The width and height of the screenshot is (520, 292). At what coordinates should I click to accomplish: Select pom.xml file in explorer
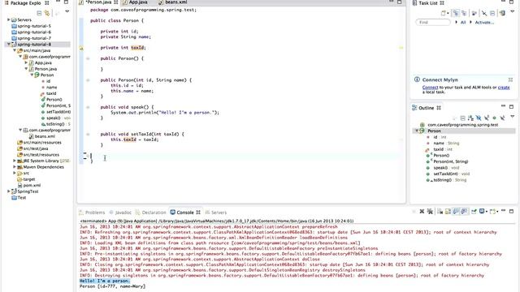coord(29,185)
